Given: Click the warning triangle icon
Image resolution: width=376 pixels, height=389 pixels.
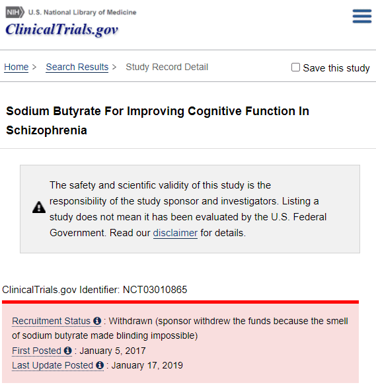Looking at the screenshot, I should point(39,208).
